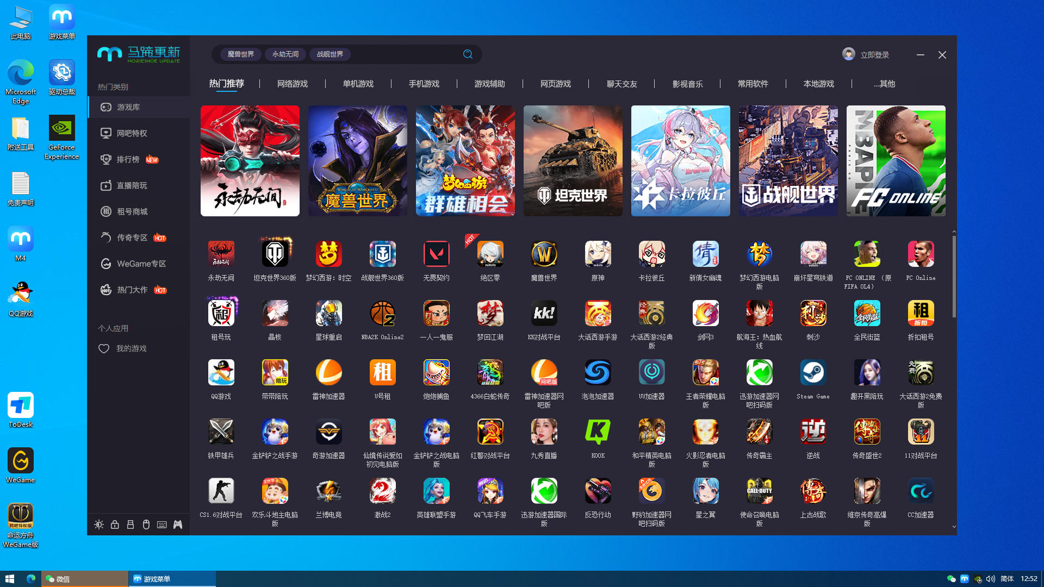Screen dimensions: 1044x587
Task: Click the brightness settings icon in sidebar footer
Action: [99, 524]
